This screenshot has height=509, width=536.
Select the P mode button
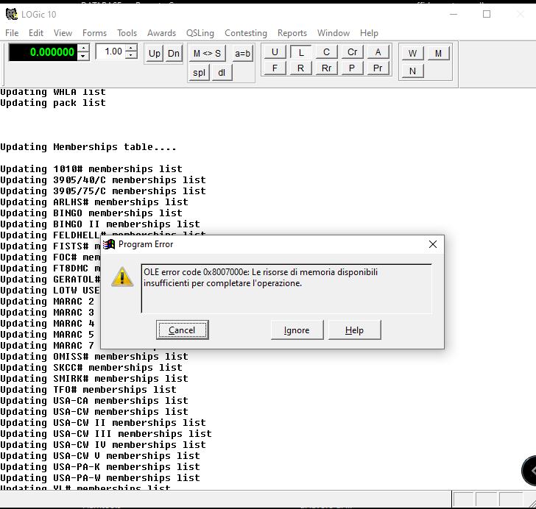(352, 68)
